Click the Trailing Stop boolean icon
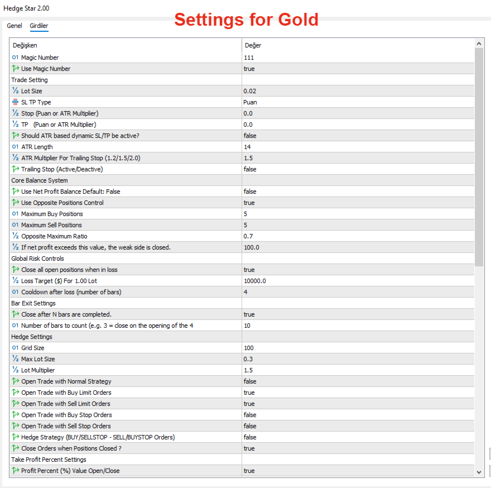Image resolution: width=491 pixels, height=488 pixels. (x=15, y=169)
